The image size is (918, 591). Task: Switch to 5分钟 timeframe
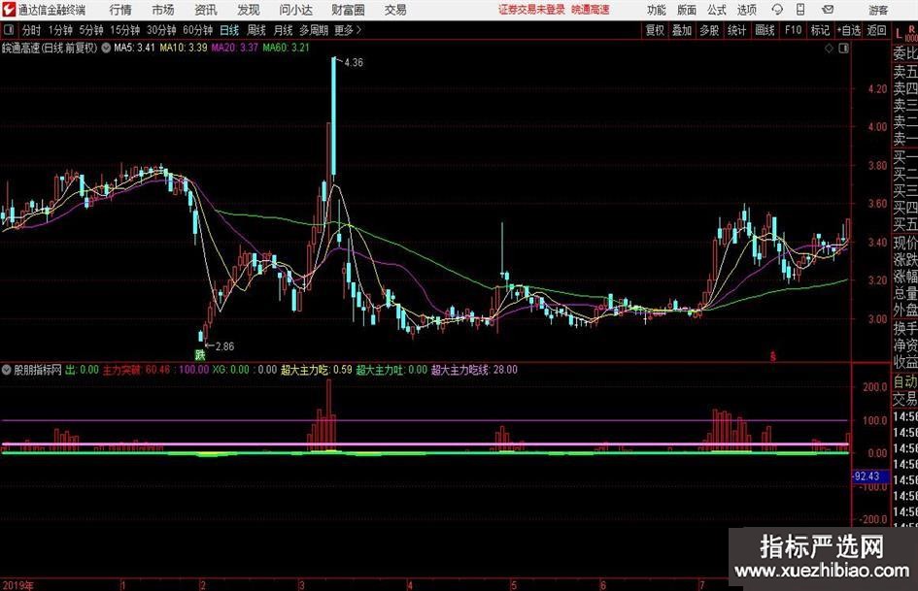click(x=91, y=30)
